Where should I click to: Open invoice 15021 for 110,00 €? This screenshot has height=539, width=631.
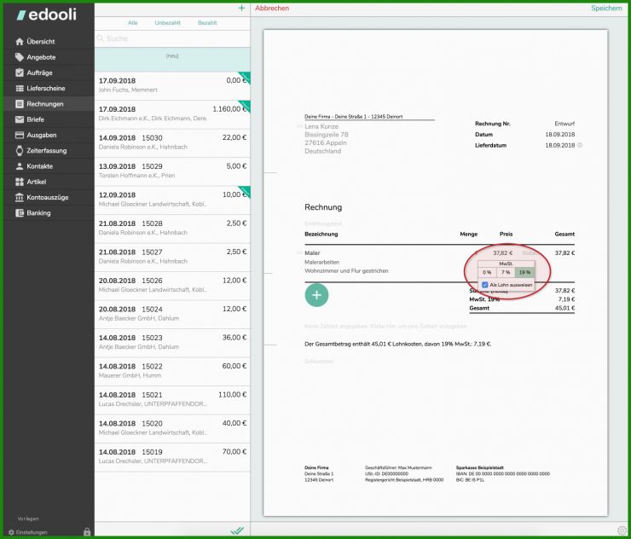click(x=172, y=400)
